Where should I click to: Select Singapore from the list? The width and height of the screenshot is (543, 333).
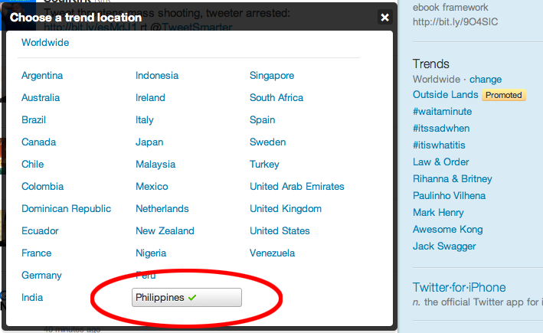pos(272,76)
